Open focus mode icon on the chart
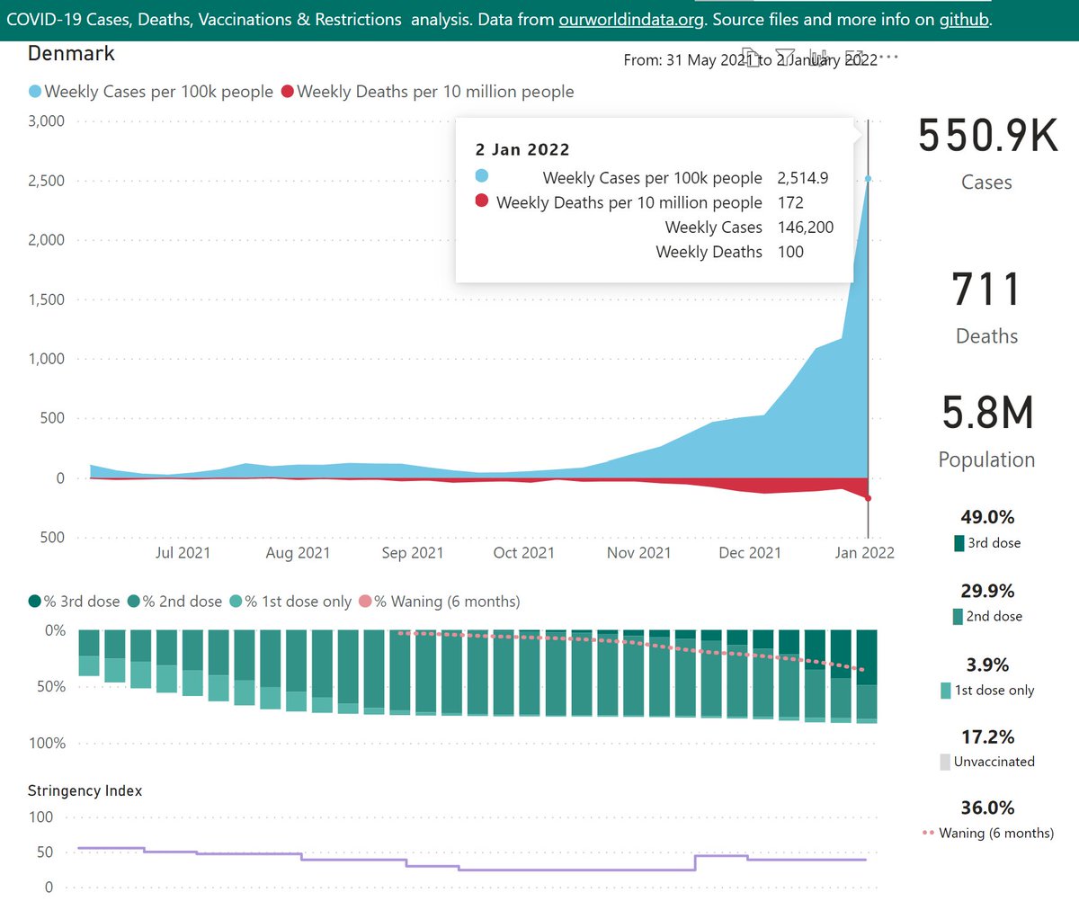1079x919 pixels. [x=853, y=57]
